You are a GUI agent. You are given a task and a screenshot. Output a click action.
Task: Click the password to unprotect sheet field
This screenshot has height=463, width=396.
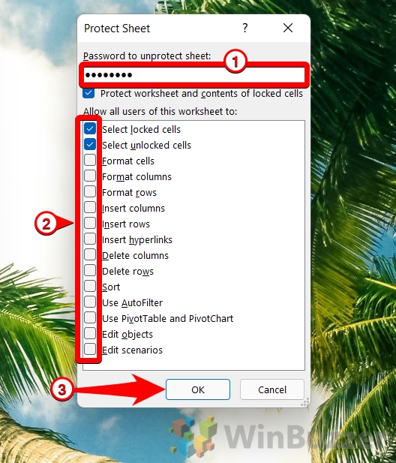[x=194, y=75]
